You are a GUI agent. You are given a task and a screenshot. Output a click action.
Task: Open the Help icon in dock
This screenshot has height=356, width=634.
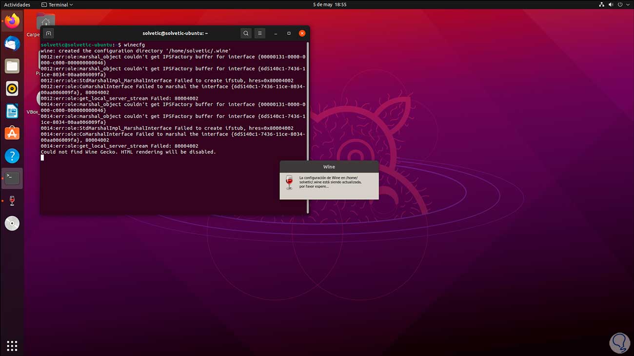[12, 156]
